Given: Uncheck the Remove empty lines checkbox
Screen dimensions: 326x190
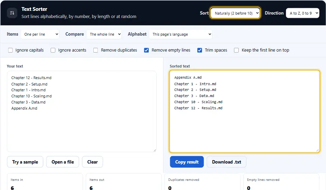Looking at the screenshot, I should pyautogui.click(x=146, y=50).
